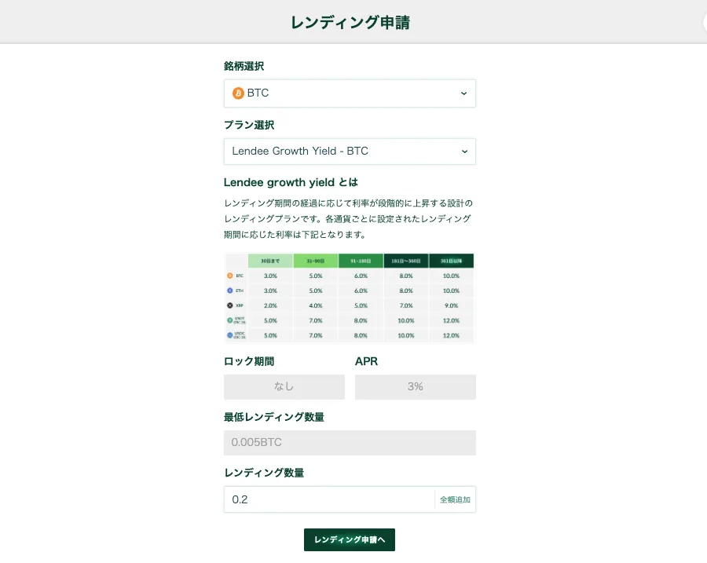Click the ロック期間 label

pos(249,361)
